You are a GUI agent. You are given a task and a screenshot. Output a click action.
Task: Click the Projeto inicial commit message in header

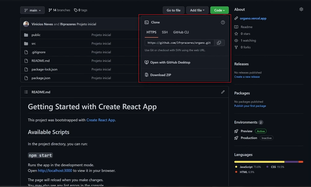(86, 24)
